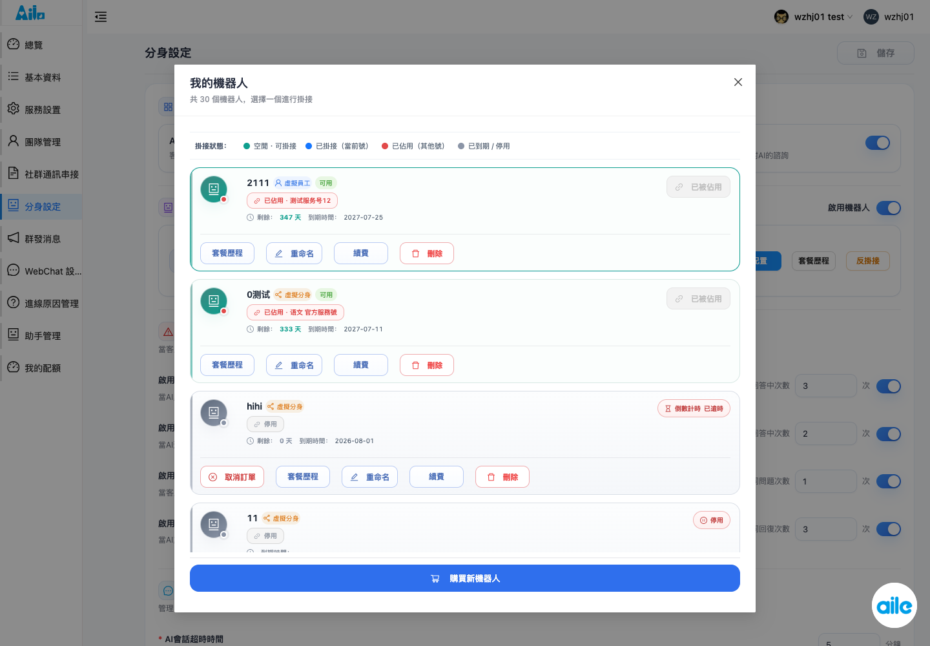Delete robot 0测试
This screenshot has height=646, width=930.
pos(427,365)
